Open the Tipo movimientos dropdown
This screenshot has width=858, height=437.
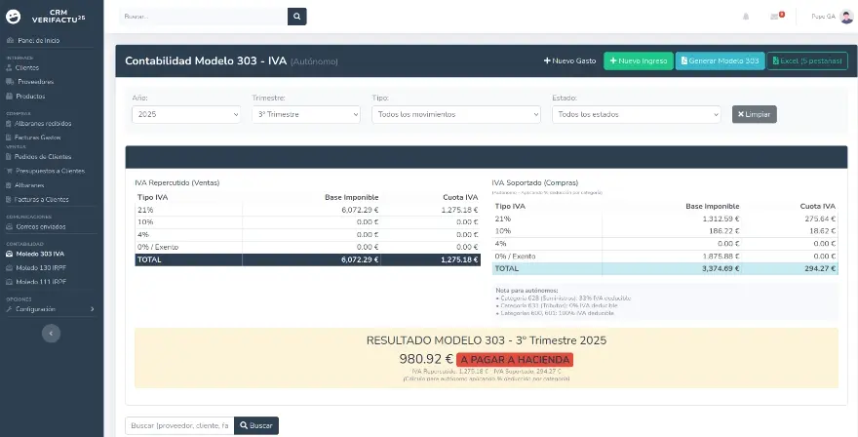pyautogui.click(x=456, y=114)
